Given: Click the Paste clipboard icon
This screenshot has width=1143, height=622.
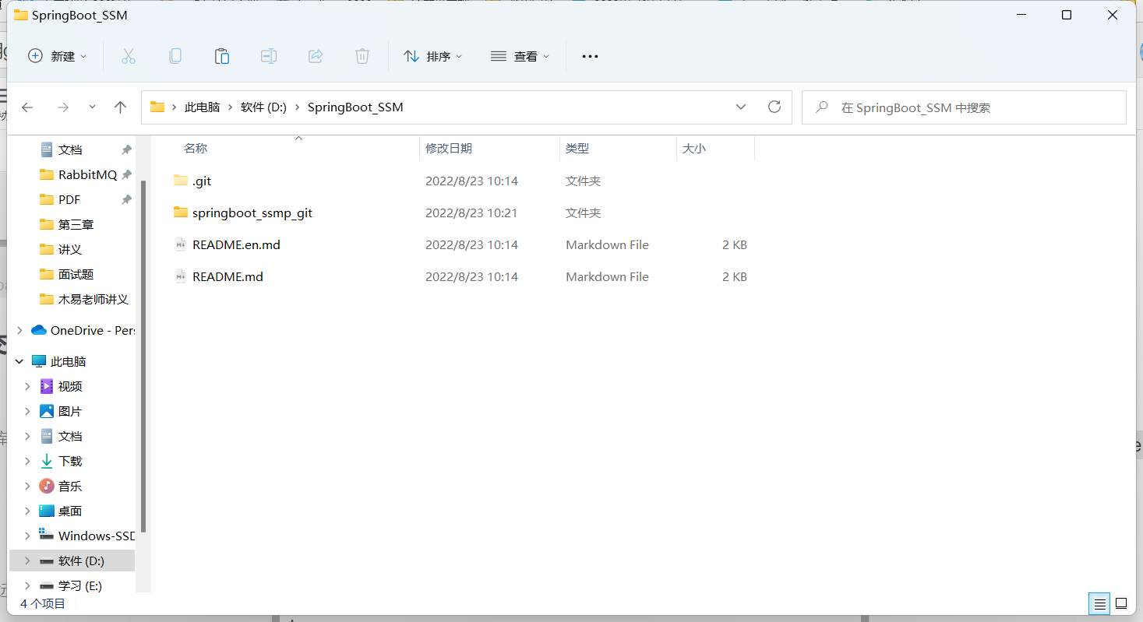Looking at the screenshot, I should pos(222,56).
